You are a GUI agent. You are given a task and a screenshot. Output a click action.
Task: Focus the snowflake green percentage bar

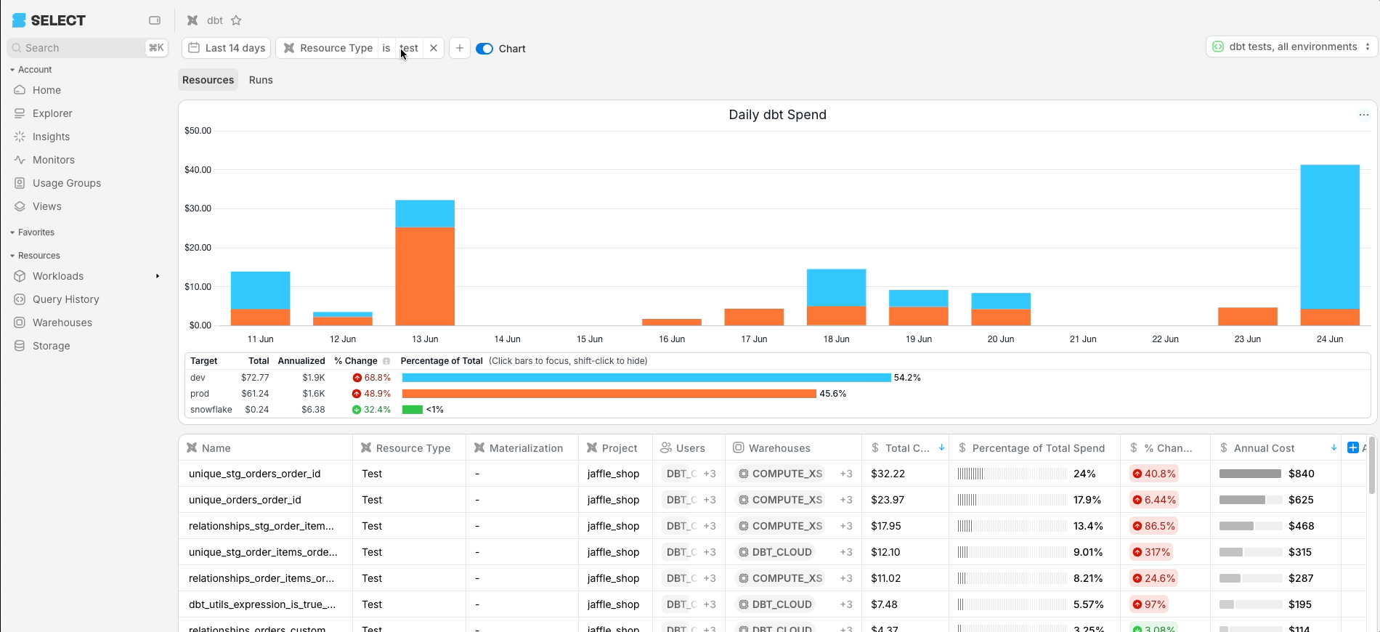(x=413, y=410)
